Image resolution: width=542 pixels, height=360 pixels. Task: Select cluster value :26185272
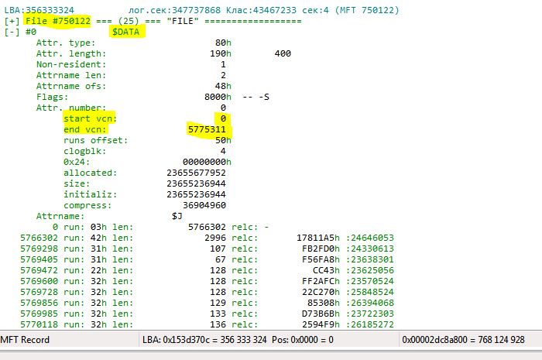[370, 324]
